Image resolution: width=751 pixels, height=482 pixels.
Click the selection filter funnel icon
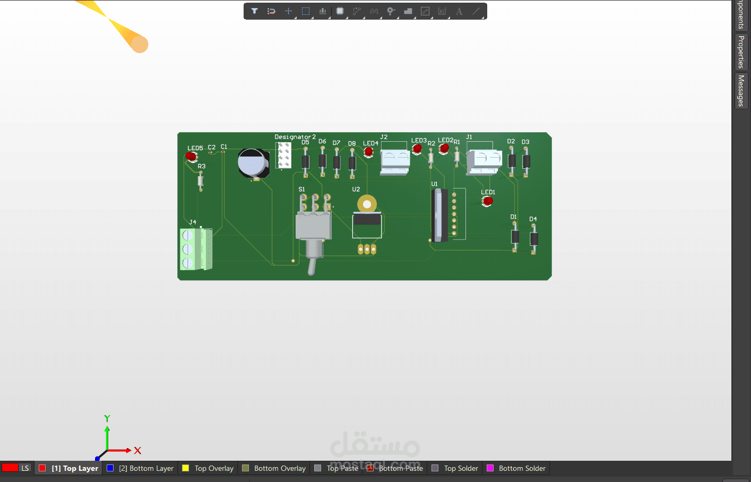coord(255,11)
